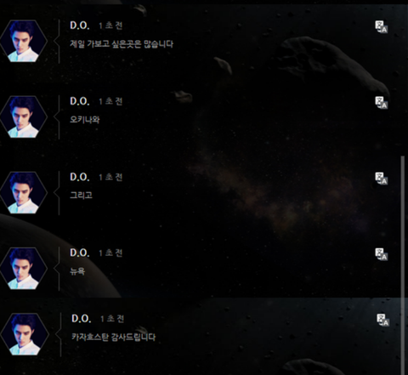Click the 카자흐스탄 감사드립니다 message text
This screenshot has height=375, width=408.
point(114,337)
